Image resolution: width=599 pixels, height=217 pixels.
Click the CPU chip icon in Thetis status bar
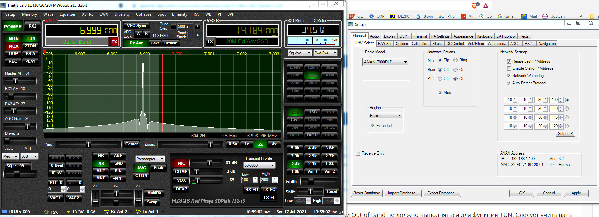[46, 212]
